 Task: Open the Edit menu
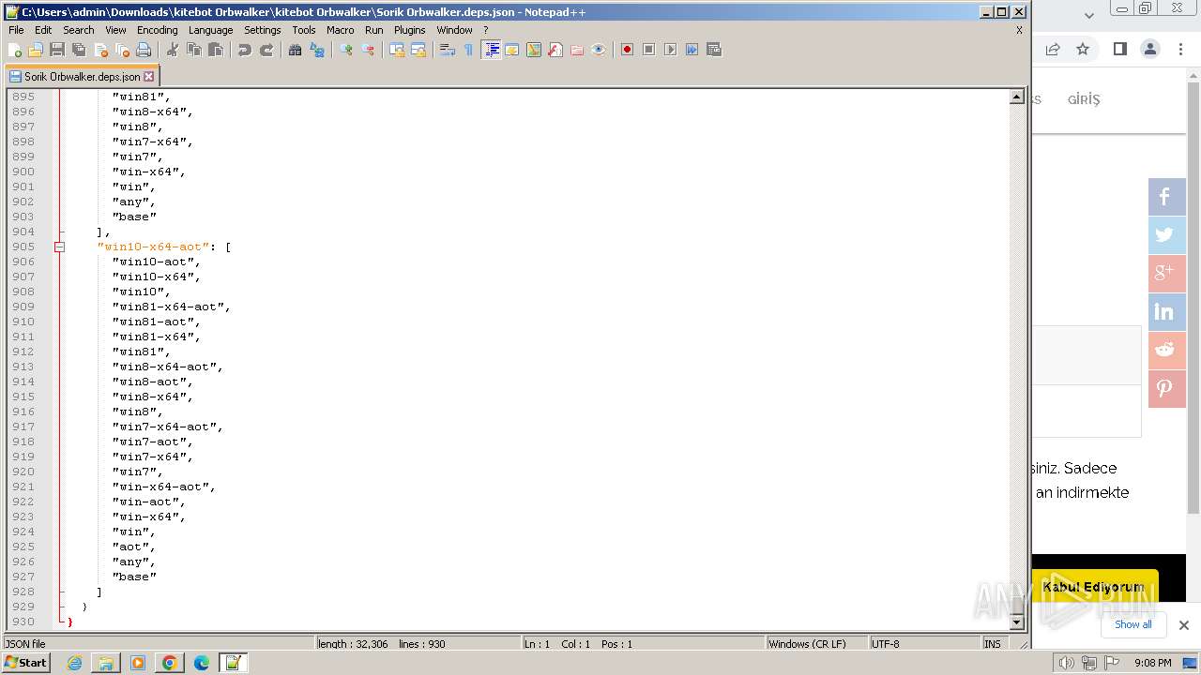coord(43,30)
